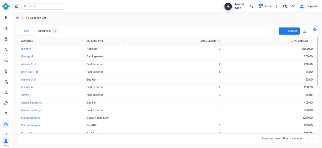322x148 pixels.
Task: Open Akshya Dhal link in Bus Fair row
Action: pos(29,80)
